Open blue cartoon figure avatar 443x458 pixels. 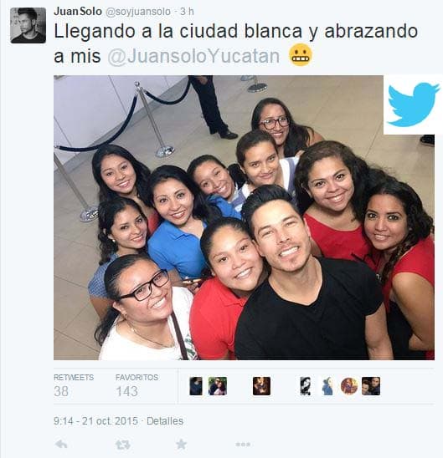[327, 386]
